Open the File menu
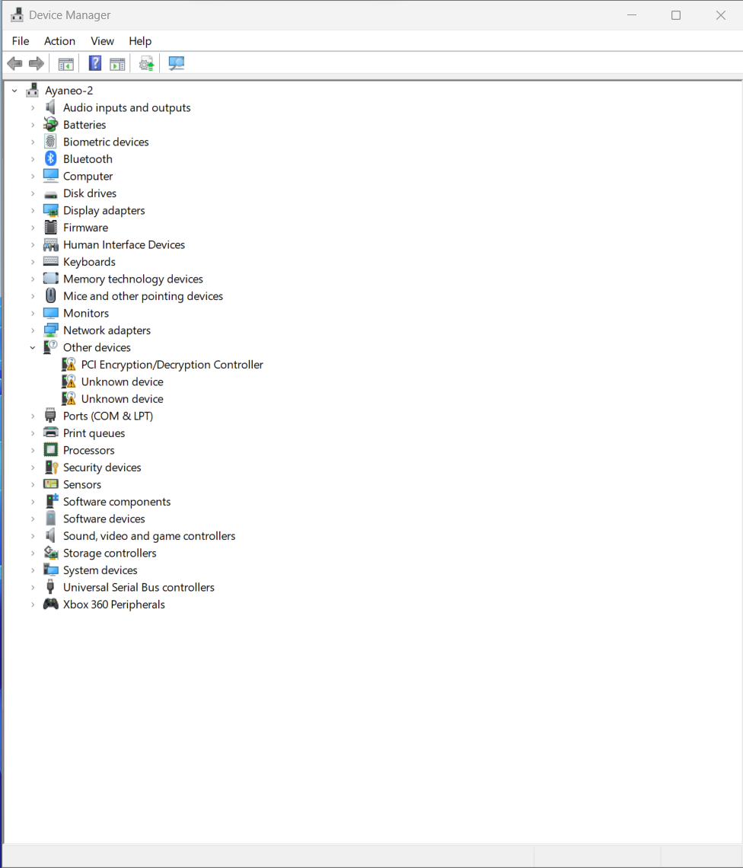Screen dimensions: 743x868 [21, 41]
